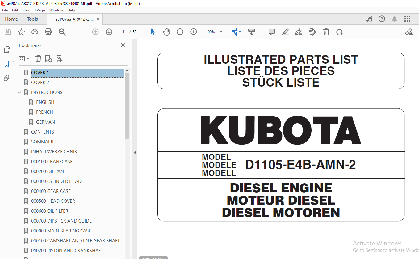Open the Help question mark icon
The image size is (419, 259).
coord(382,19)
